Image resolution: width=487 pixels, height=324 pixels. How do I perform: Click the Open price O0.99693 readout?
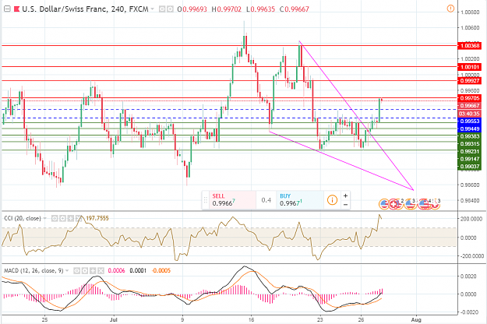click(x=192, y=9)
